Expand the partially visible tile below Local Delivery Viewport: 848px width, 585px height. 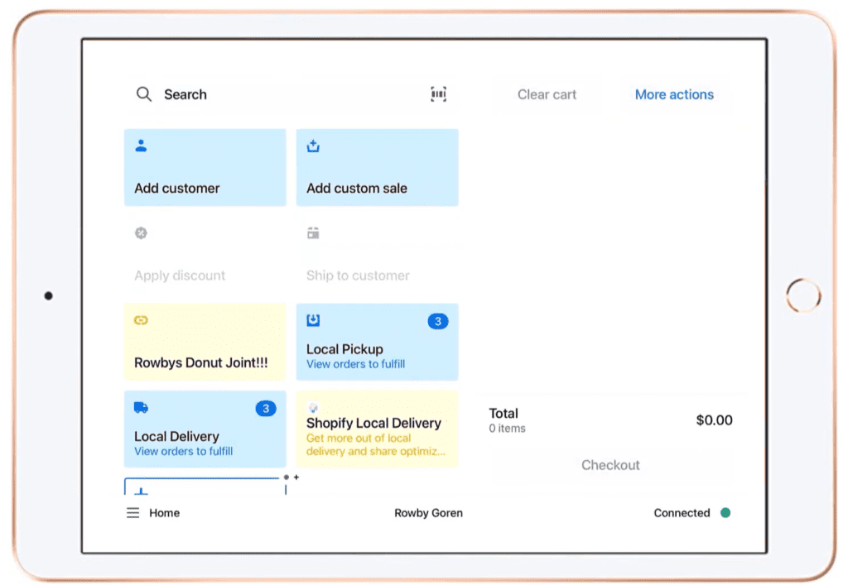click(205, 484)
